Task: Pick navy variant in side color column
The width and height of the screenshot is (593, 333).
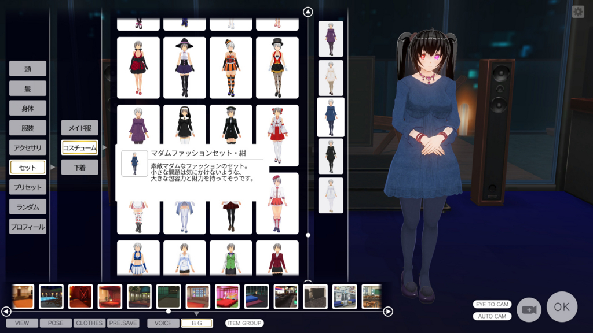Action: [x=331, y=117]
